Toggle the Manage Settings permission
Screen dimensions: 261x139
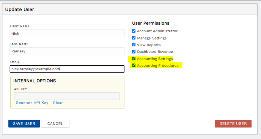pos(134,38)
